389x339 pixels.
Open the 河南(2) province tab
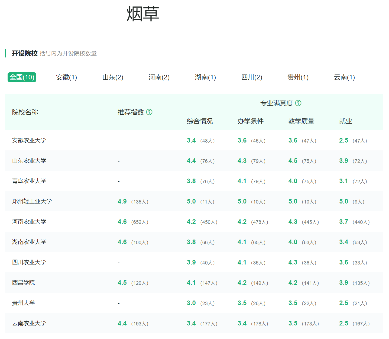coord(159,77)
